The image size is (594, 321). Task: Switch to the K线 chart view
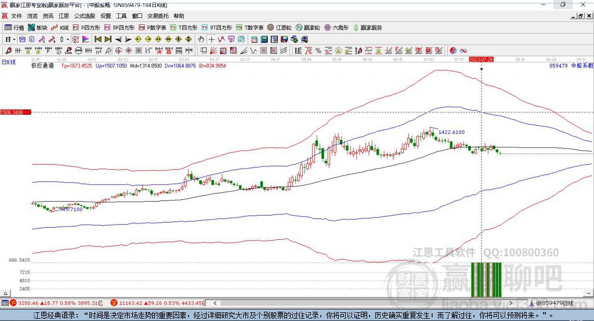[x=60, y=28]
